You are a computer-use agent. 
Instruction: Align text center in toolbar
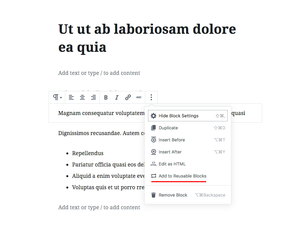pos(82,97)
